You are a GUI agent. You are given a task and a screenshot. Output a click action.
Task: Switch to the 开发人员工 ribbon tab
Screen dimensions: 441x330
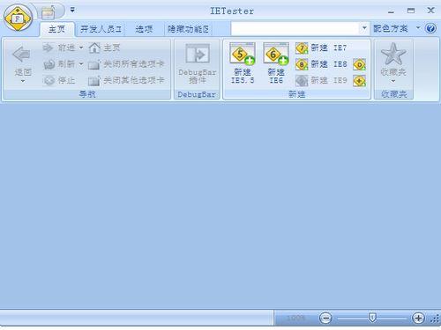101,29
